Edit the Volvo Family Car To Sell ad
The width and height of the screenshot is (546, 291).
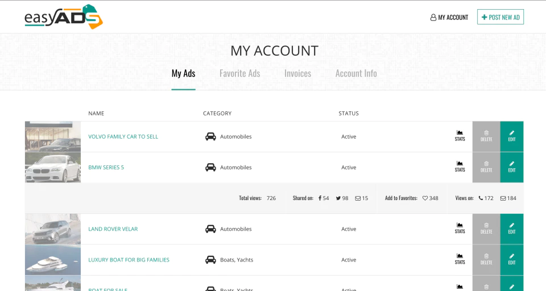pyautogui.click(x=512, y=136)
